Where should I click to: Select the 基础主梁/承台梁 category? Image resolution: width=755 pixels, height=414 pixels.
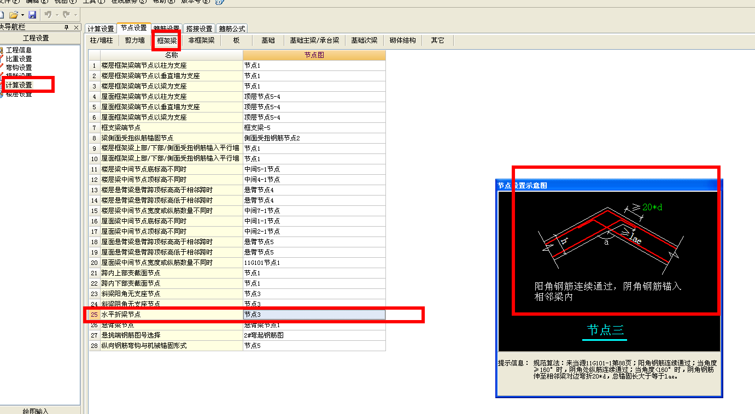tap(314, 40)
